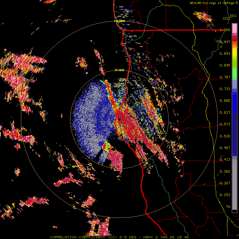Click the 0.840 scale label
Image resolution: width=239 pixels, height=239 pixels.
point(225,65)
